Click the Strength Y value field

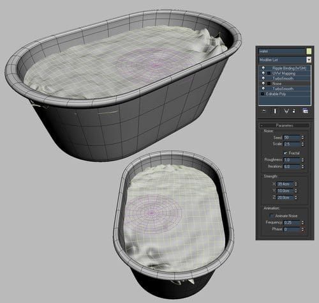285,190
